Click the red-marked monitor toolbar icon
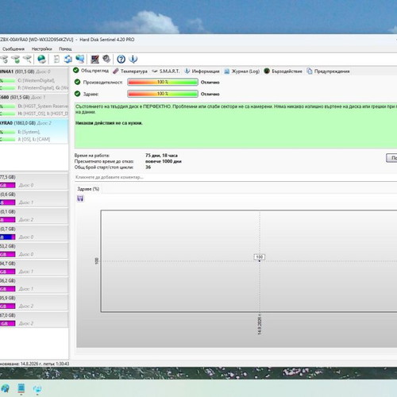The image size is (397, 397). pyautogui.click(x=94, y=59)
